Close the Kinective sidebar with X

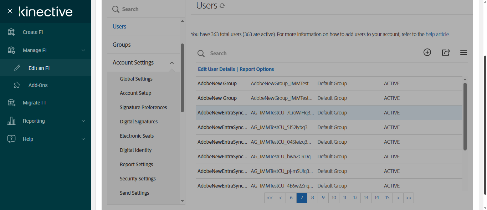(x=10, y=11)
